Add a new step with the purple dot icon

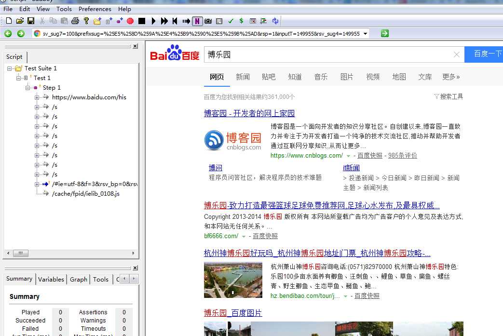coord(120,21)
